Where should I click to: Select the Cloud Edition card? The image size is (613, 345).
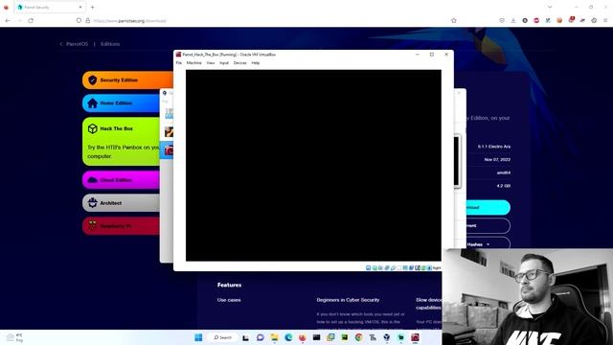(122, 180)
